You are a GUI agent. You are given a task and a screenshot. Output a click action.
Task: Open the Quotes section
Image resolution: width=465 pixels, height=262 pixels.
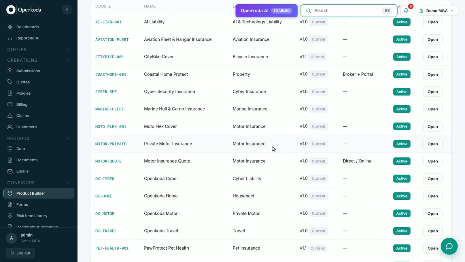[39, 82]
